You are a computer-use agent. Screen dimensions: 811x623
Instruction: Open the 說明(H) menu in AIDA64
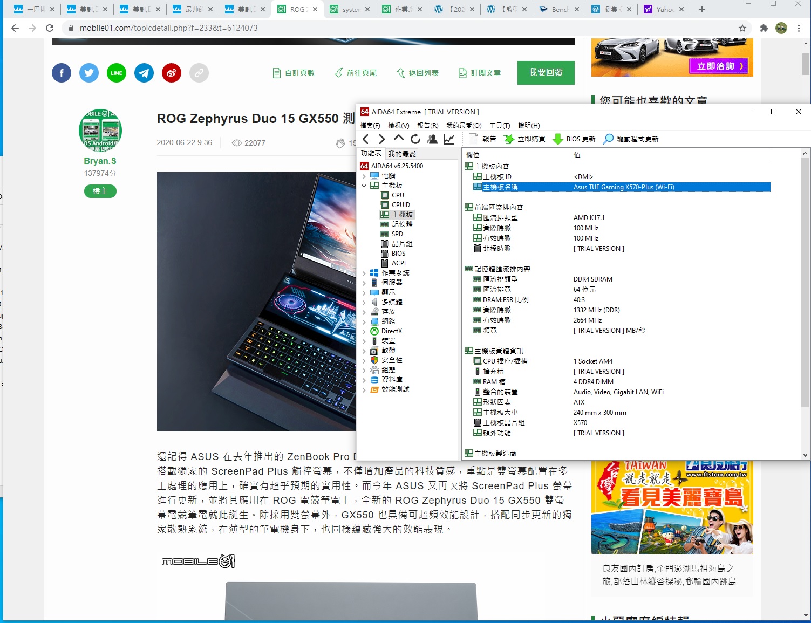click(529, 126)
